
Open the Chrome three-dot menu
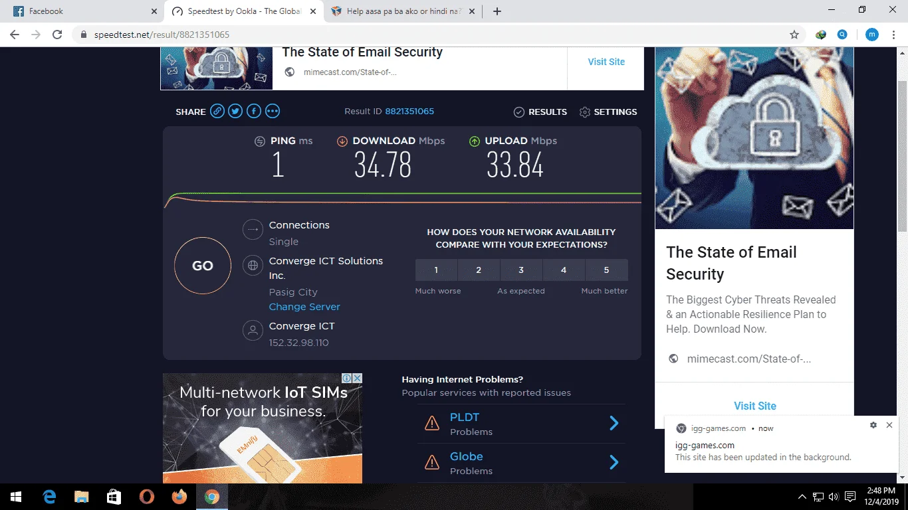(x=893, y=35)
